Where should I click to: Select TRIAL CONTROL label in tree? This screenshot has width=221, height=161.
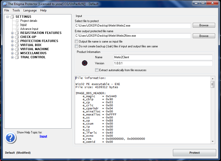[x=33, y=57]
